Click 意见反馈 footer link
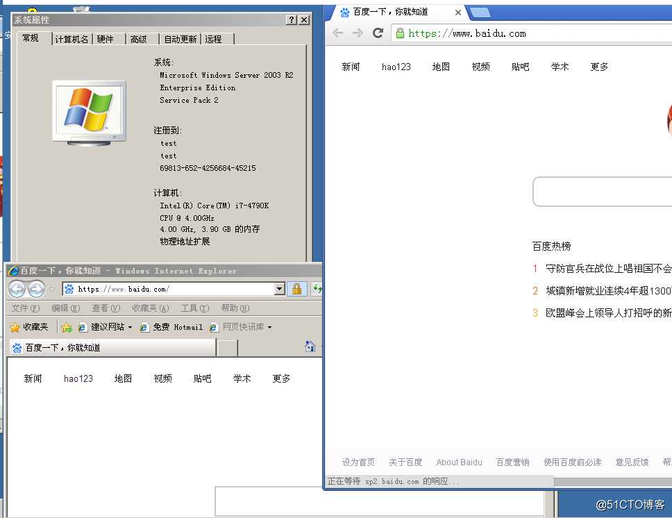This screenshot has width=672, height=518. click(x=632, y=462)
